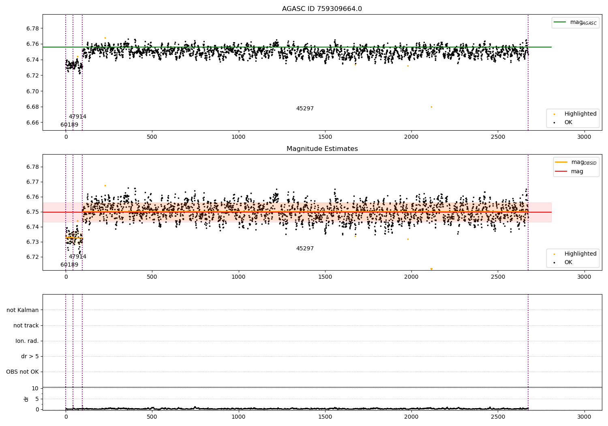Click the 6.73 y-axis tick label
608x426 pixels.
[32, 242]
